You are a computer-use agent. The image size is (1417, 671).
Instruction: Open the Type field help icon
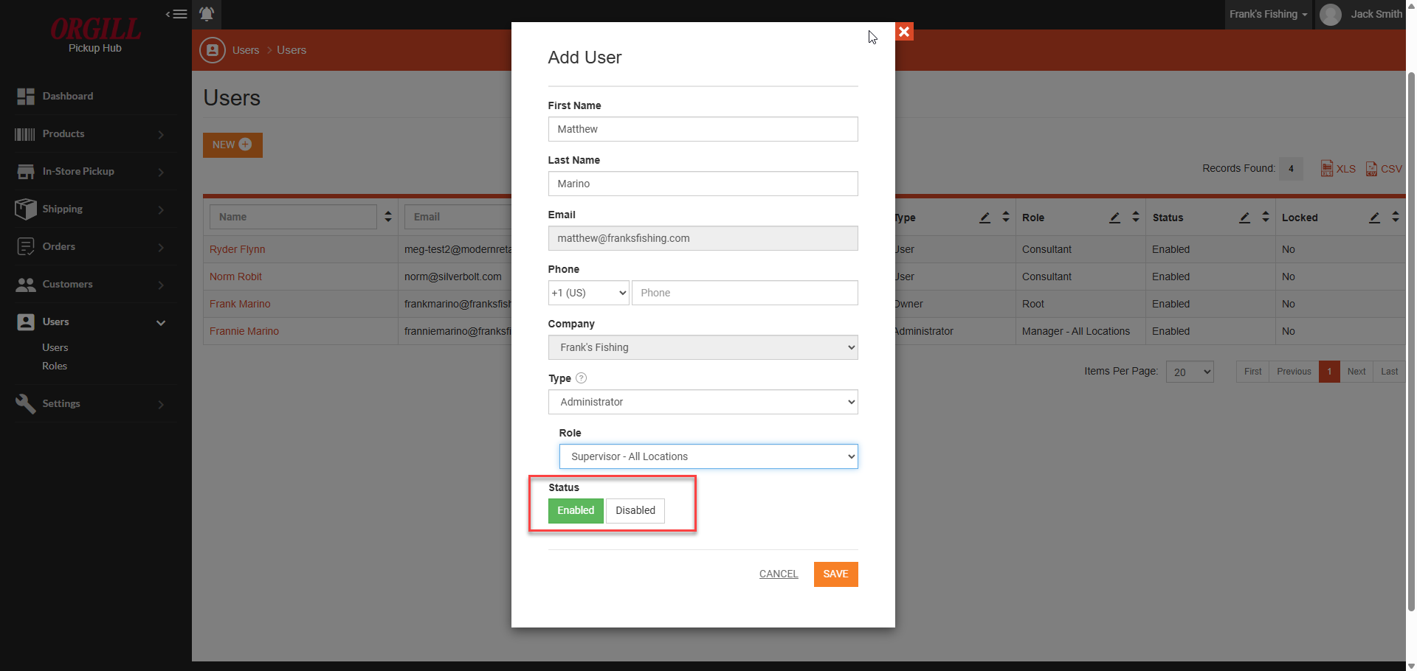tap(581, 378)
